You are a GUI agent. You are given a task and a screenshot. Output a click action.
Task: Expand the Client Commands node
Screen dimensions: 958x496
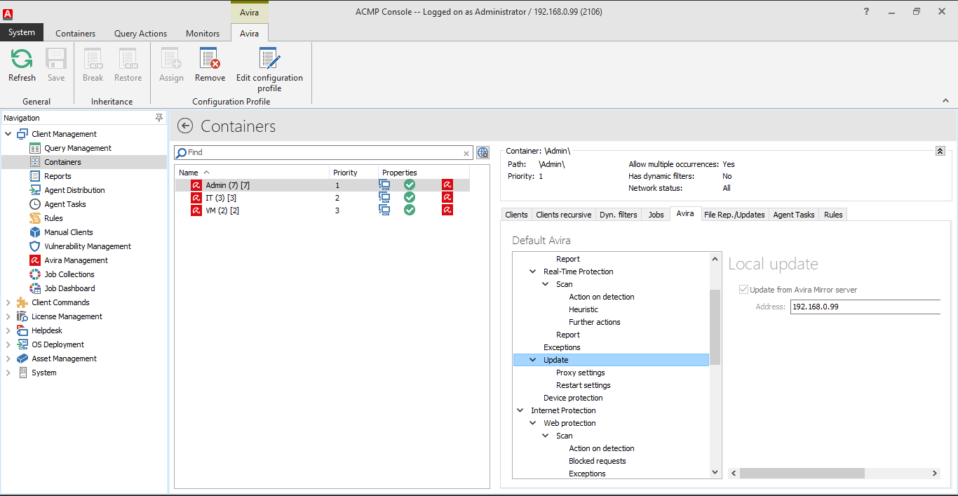(x=8, y=302)
